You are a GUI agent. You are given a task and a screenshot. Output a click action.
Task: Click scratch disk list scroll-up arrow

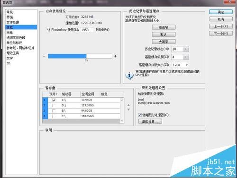click(x=122, y=100)
